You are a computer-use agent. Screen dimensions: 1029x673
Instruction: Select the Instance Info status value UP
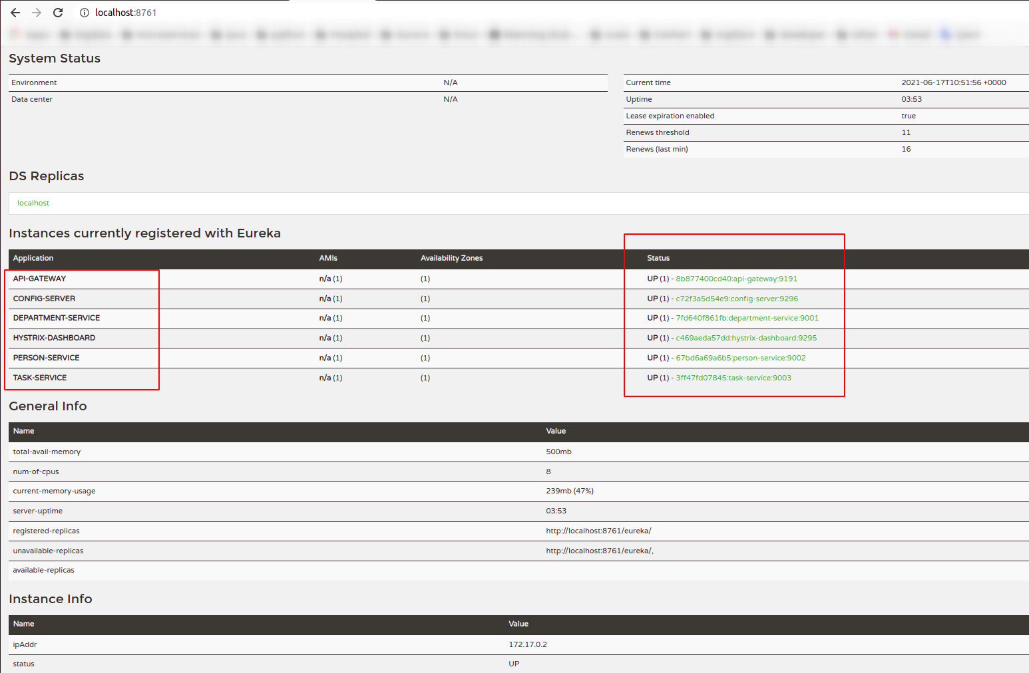pyautogui.click(x=514, y=664)
